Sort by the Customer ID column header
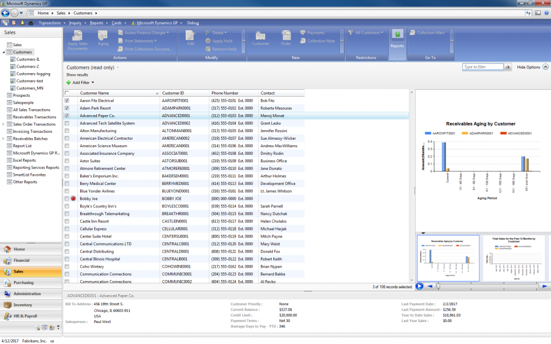The width and height of the screenshot is (551, 344). coord(185,93)
